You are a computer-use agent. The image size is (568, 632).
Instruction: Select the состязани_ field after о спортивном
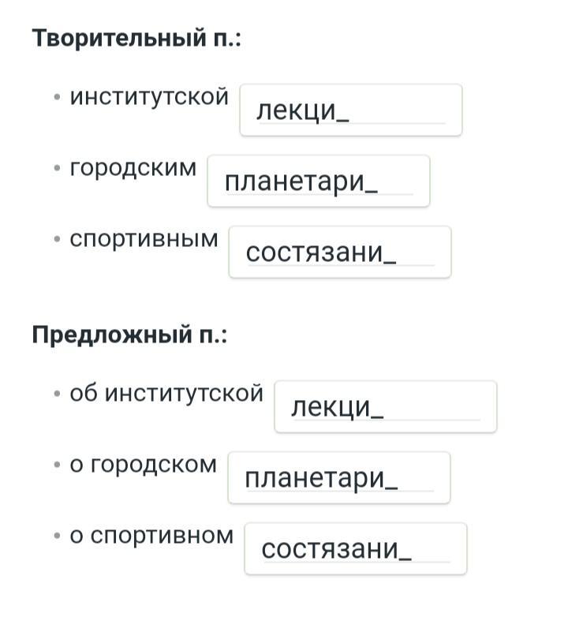pos(356,548)
